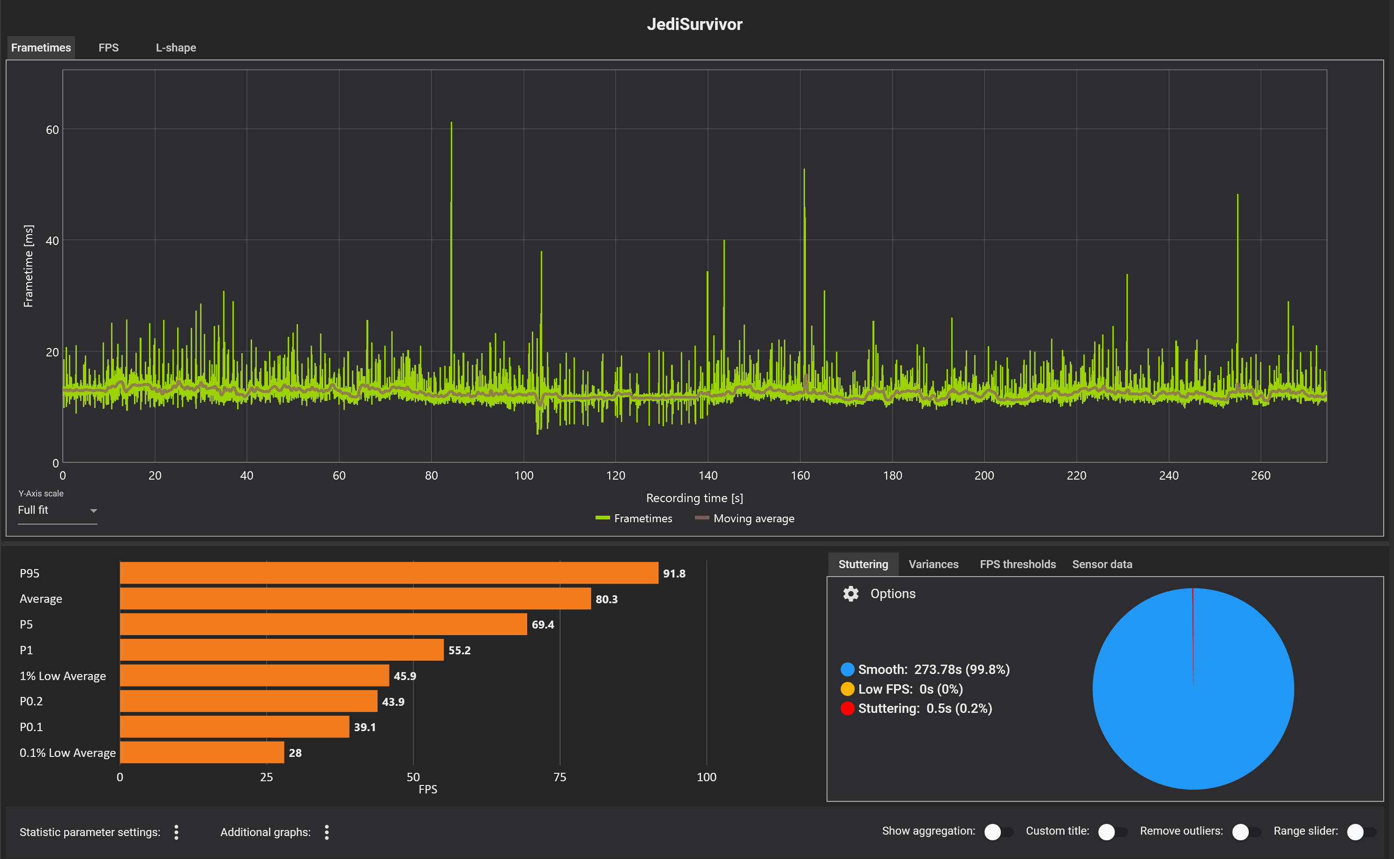Switch to the FPS tab
Viewport: 1394px width, 859px height.
pyautogui.click(x=109, y=48)
